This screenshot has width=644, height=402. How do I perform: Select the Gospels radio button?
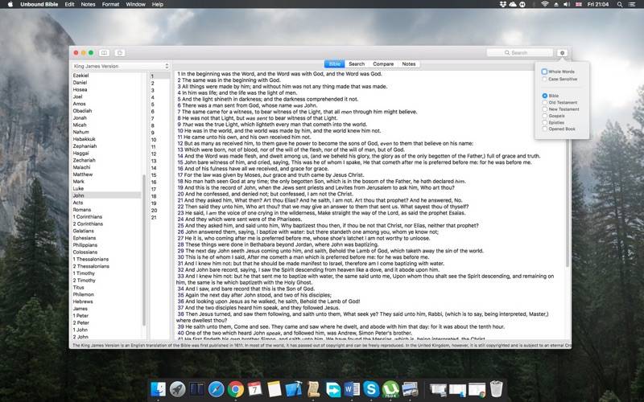tap(545, 116)
